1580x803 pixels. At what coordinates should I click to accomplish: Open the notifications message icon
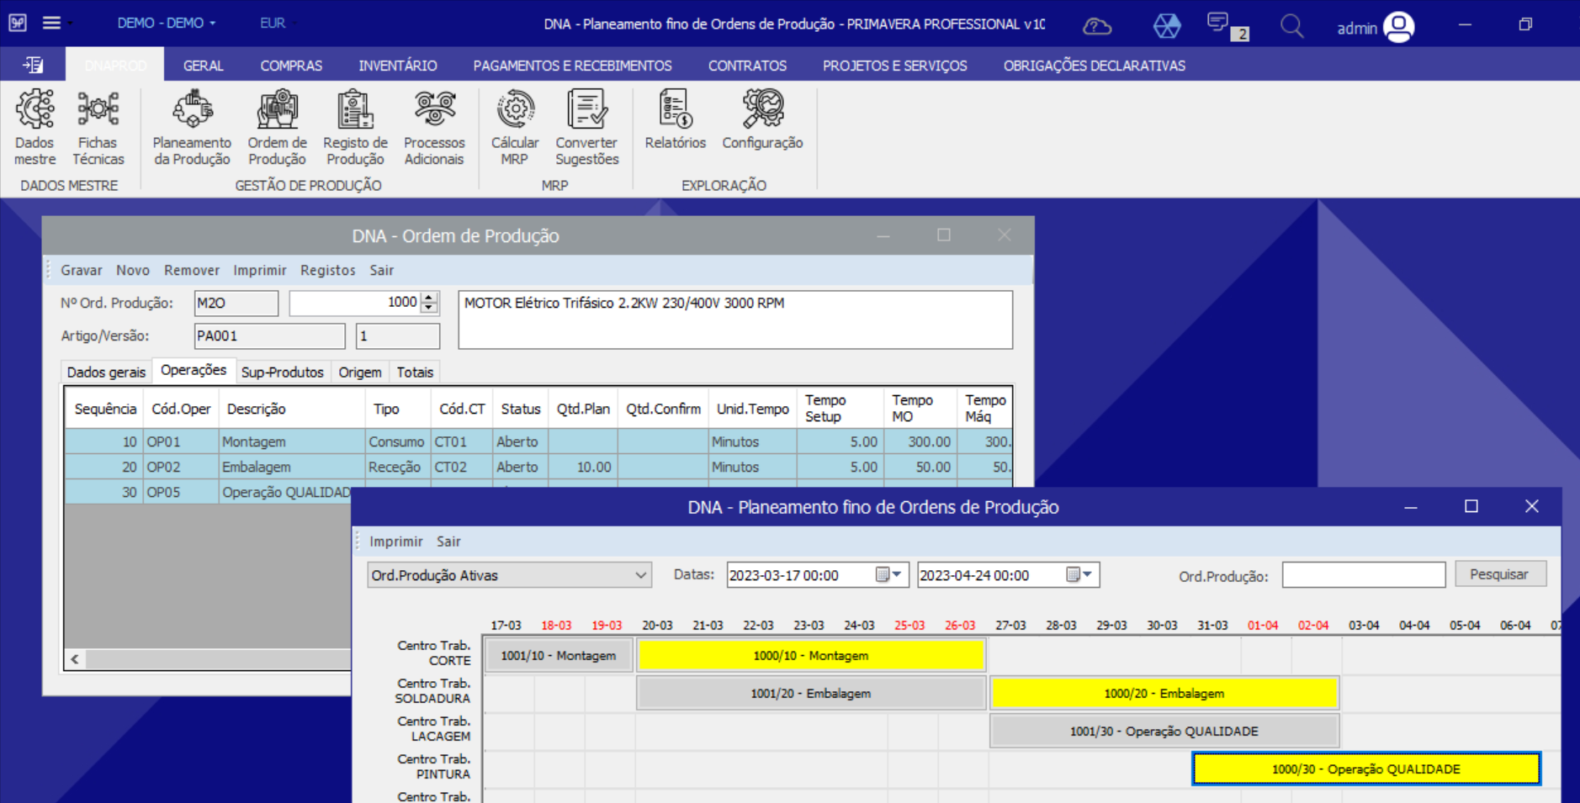1218,24
